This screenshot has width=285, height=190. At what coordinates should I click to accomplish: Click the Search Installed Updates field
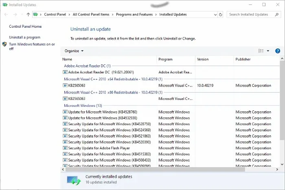[x=251, y=15]
